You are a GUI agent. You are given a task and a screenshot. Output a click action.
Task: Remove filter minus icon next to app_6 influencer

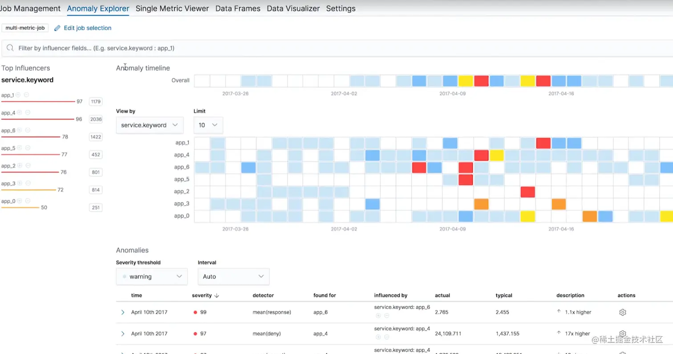click(28, 130)
